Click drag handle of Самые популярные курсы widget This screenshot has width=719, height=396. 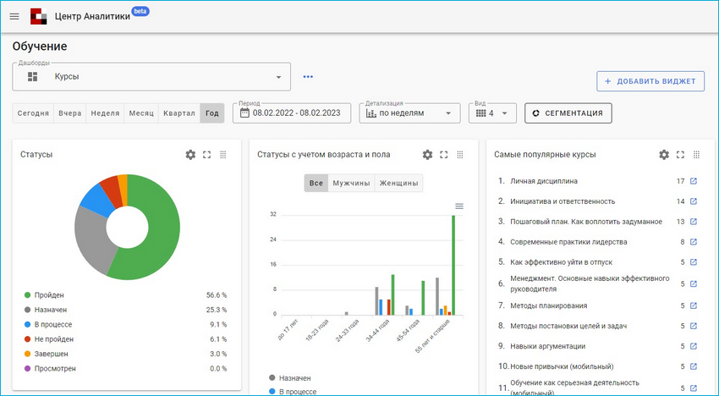click(x=696, y=155)
